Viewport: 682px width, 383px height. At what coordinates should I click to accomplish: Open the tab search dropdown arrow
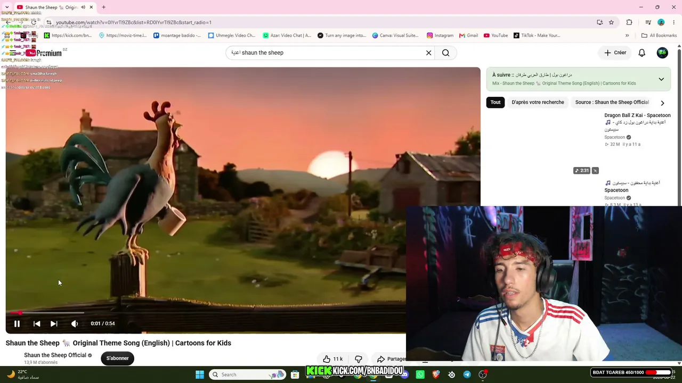[x=6, y=7]
